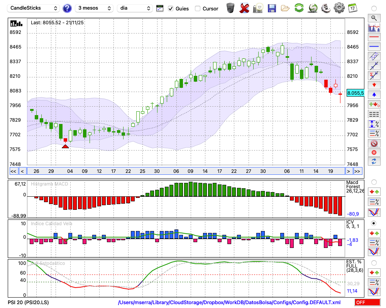Jump to chart start with << button
386x308 pixels.
(x=13, y=171)
